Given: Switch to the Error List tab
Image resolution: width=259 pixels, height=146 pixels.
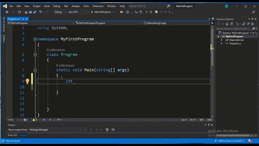Looking at the screenshot, I should click(13, 135).
